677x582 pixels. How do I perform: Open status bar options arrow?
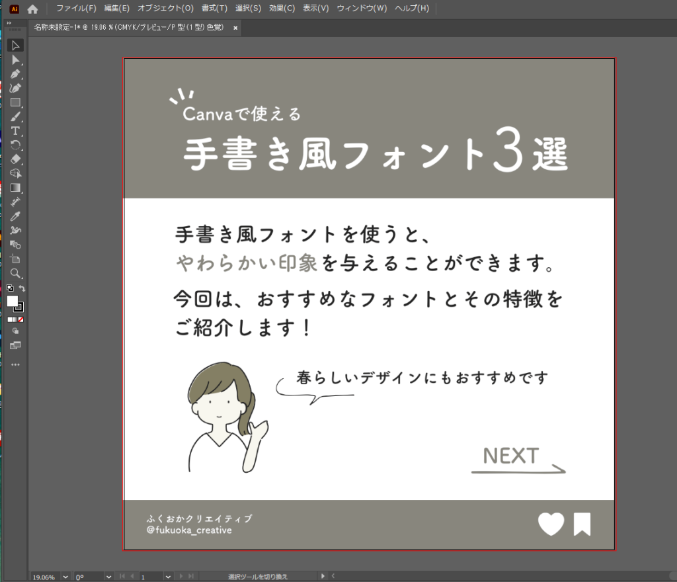point(323,576)
